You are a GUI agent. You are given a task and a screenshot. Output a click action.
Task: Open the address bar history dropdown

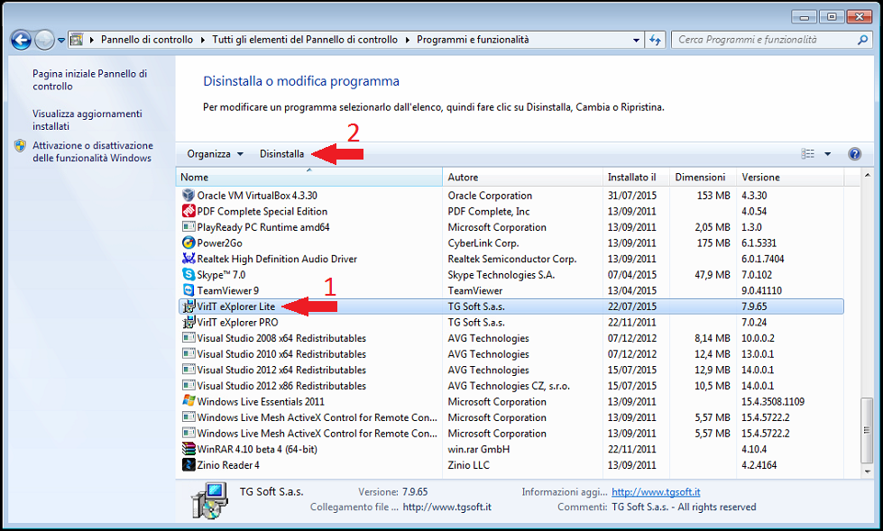636,40
